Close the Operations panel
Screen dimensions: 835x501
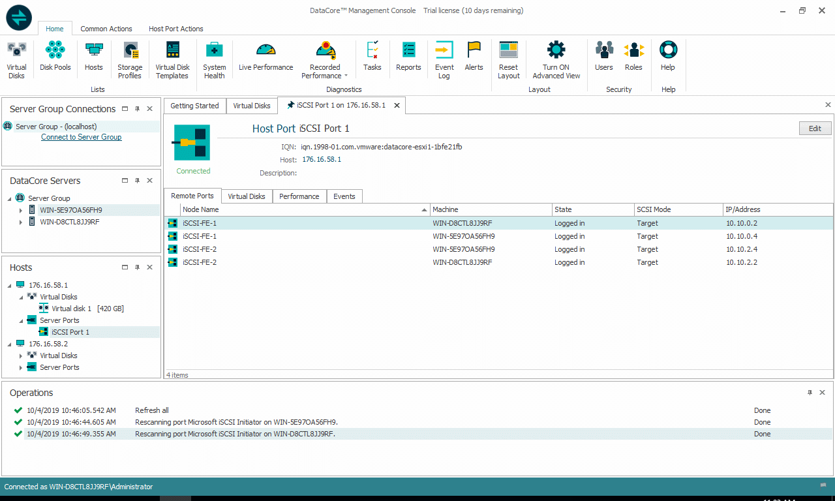point(822,393)
